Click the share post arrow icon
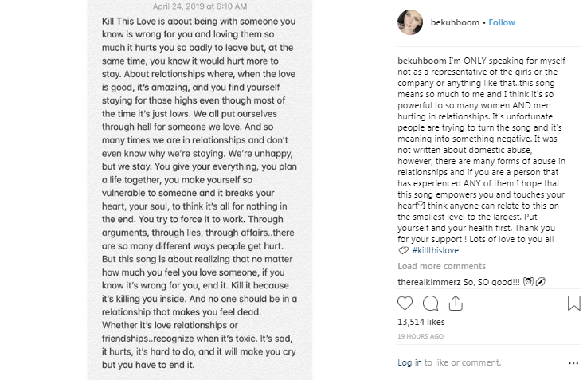583x380 pixels. coord(456,303)
